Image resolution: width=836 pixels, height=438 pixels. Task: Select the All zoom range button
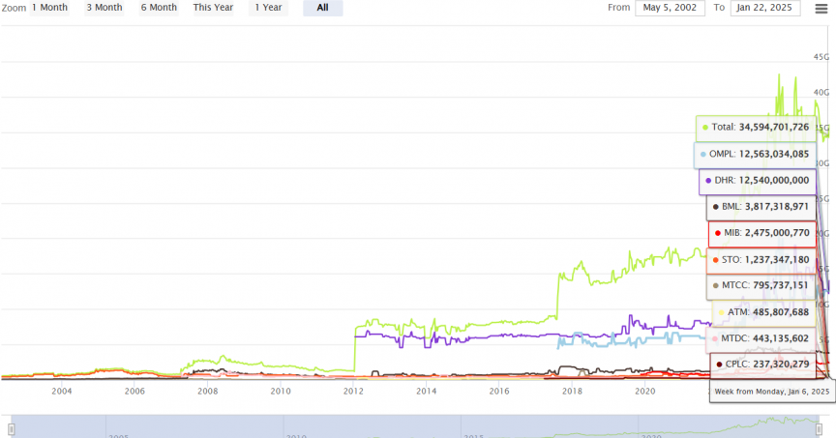click(x=322, y=8)
